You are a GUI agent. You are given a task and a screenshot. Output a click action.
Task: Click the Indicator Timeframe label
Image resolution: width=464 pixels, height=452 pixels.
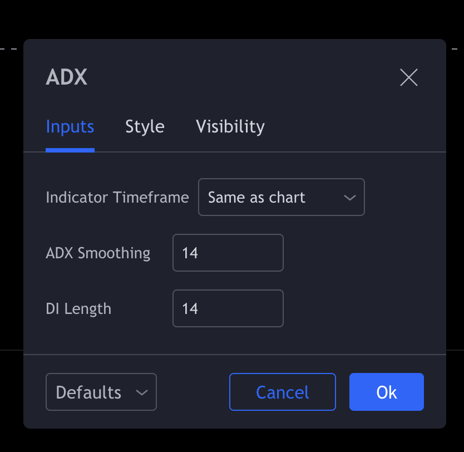117,198
